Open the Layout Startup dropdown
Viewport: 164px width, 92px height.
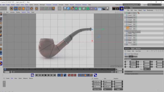tap(154, 5)
